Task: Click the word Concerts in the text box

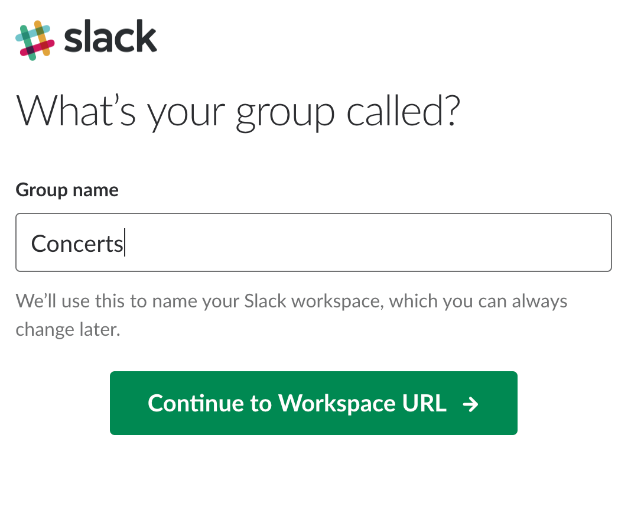Action: pos(77,244)
